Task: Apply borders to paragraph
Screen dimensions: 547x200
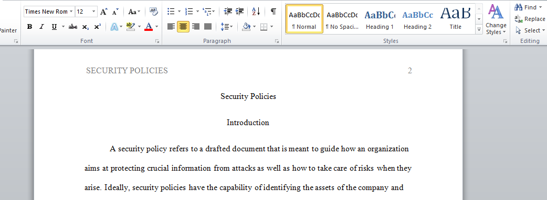Action: click(264, 26)
